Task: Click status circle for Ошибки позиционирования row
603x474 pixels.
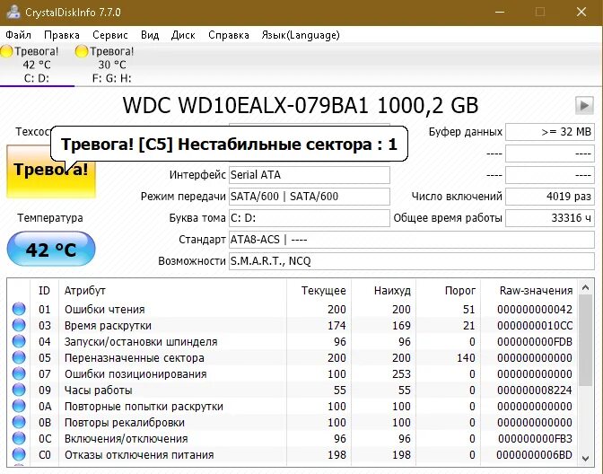Action: coord(19,373)
